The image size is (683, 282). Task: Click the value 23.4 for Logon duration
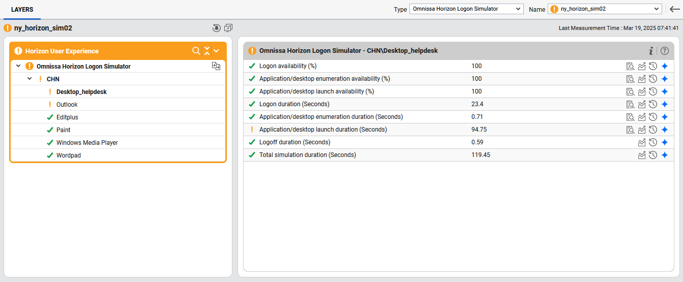[478, 104]
